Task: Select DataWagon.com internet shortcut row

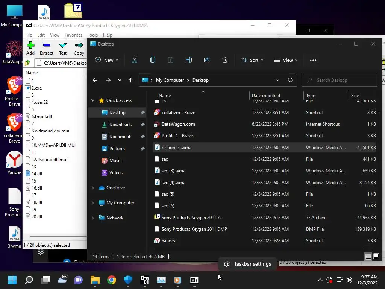Action: point(265,124)
